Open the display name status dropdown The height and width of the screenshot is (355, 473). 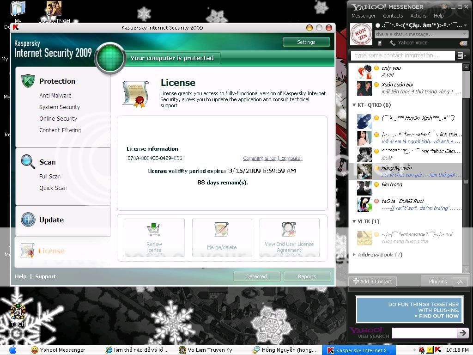click(x=466, y=25)
